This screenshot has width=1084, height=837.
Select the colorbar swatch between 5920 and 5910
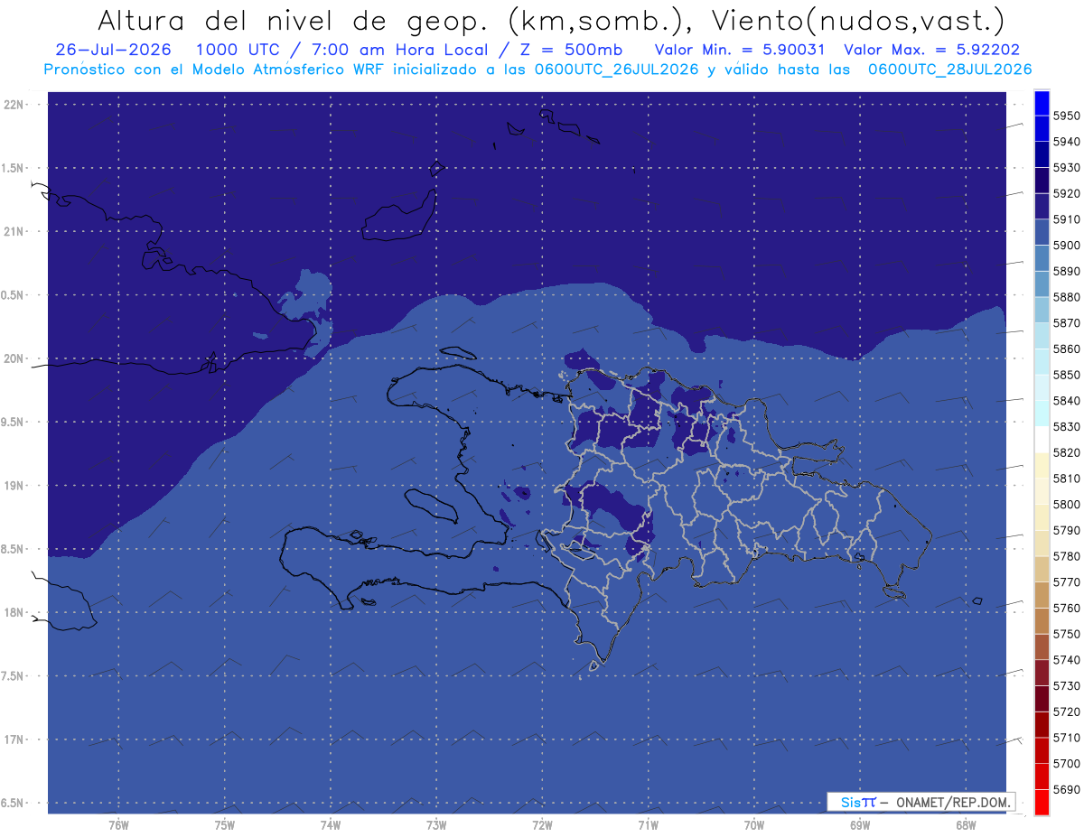pyautogui.click(x=1042, y=207)
